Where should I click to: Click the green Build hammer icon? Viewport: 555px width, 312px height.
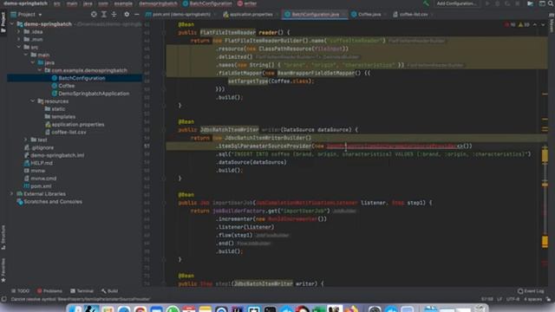pos(426,3)
